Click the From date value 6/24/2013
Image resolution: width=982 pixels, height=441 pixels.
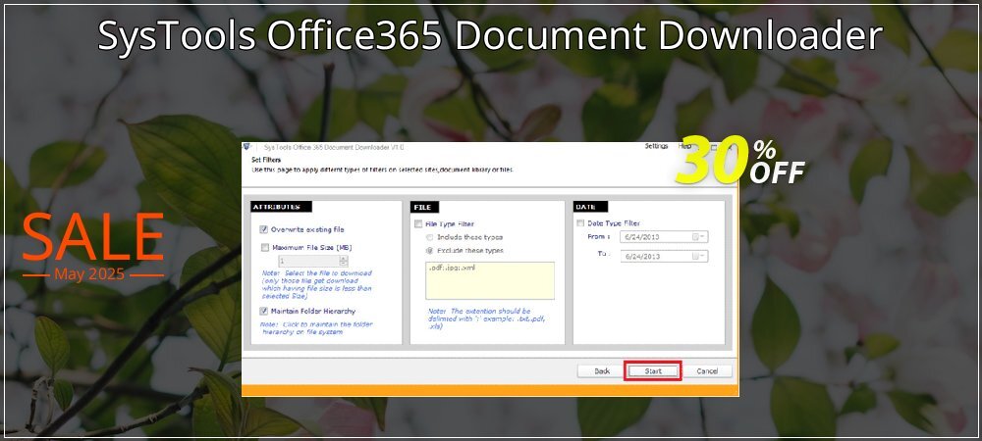(641, 237)
